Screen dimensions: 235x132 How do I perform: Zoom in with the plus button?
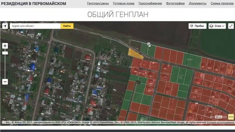(x=5, y=46)
